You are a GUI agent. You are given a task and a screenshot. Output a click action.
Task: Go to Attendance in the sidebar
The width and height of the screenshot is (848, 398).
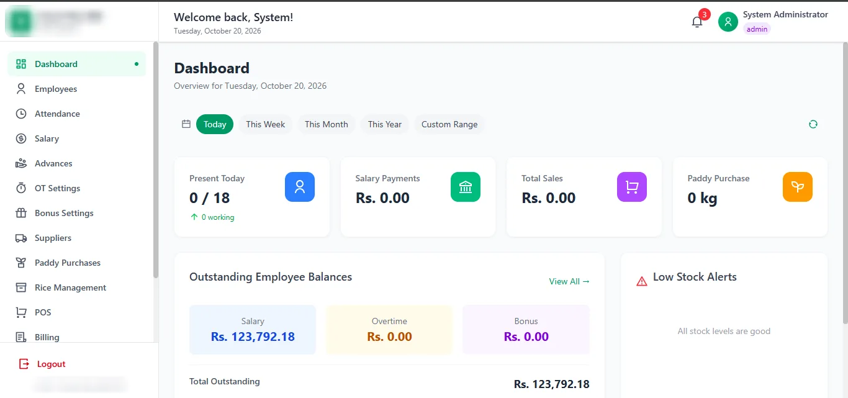pos(77,114)
